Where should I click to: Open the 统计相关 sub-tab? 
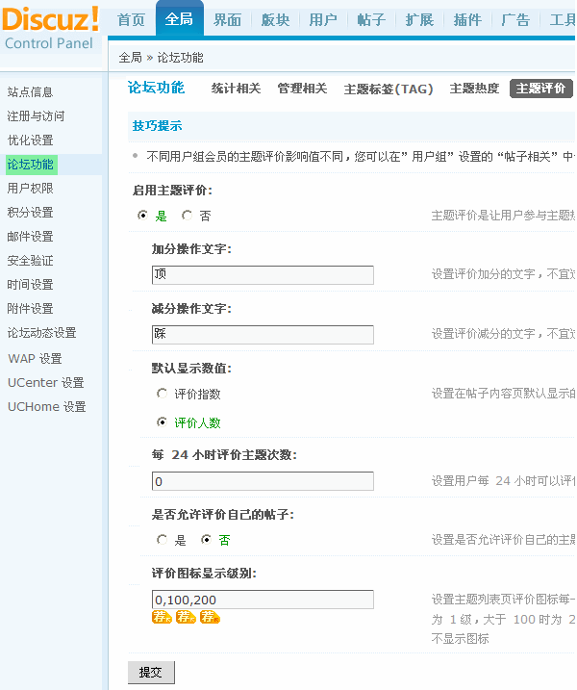coord(236,89)
